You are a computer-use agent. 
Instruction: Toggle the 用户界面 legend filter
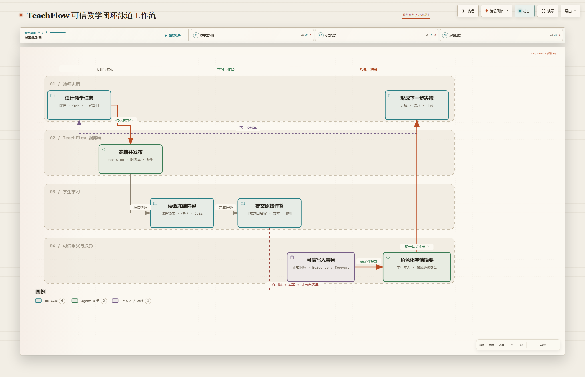pyautogui.click(x=50, y=301)
